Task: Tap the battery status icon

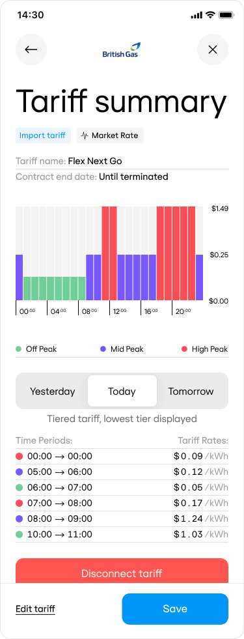Action: pos(225,15)
